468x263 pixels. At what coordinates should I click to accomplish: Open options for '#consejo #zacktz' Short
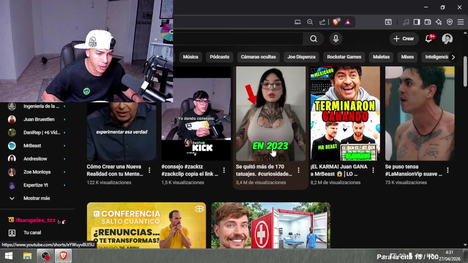224,170
